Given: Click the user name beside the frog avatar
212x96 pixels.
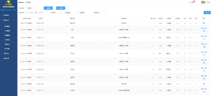Looking at the screenshot, I should 208,2.
